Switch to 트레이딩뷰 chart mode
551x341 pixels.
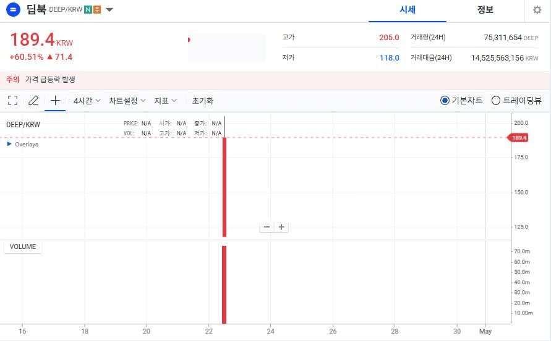[x=495, y=101]
